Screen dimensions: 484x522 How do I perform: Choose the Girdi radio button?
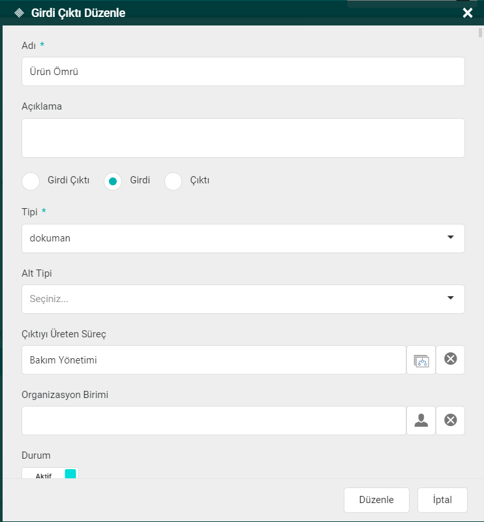click(x=113, y=181)
